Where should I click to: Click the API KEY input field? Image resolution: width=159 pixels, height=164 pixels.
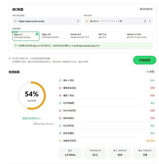118,21
